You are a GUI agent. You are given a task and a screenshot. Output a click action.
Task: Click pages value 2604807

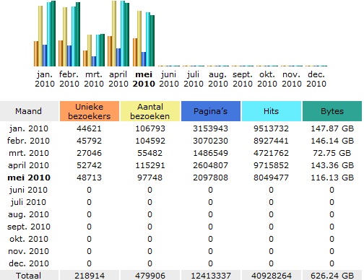click(x=211, y=165)
